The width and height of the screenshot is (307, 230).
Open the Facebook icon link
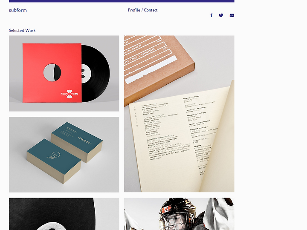(211, 15)
